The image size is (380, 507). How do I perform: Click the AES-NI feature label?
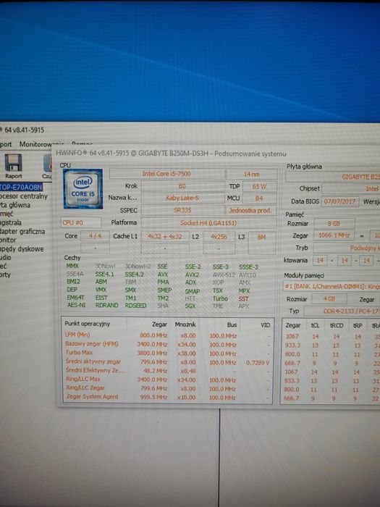coord(76,305)
